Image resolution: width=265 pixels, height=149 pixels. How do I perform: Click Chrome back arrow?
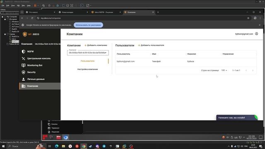point(22,18)
